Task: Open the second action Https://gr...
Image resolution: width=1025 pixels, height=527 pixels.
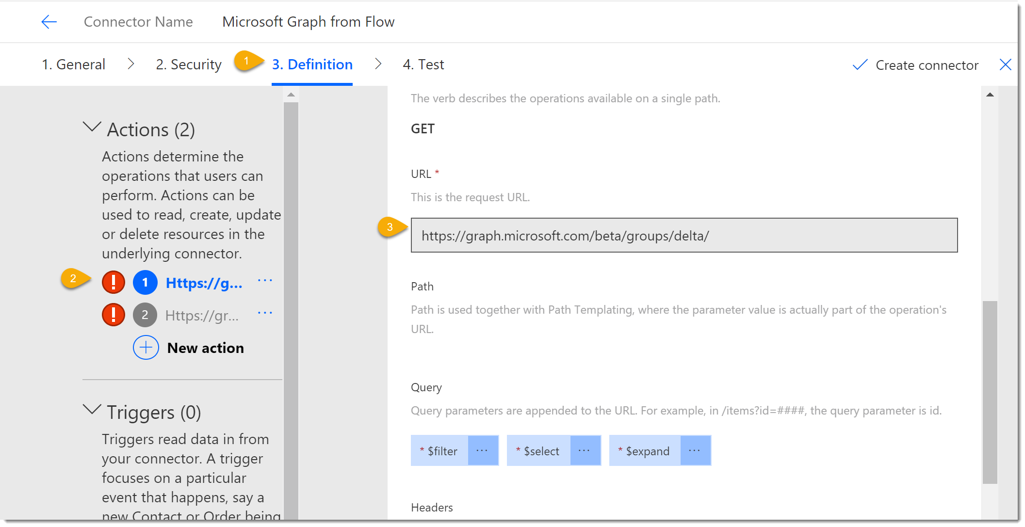Action: click(202, 316)
